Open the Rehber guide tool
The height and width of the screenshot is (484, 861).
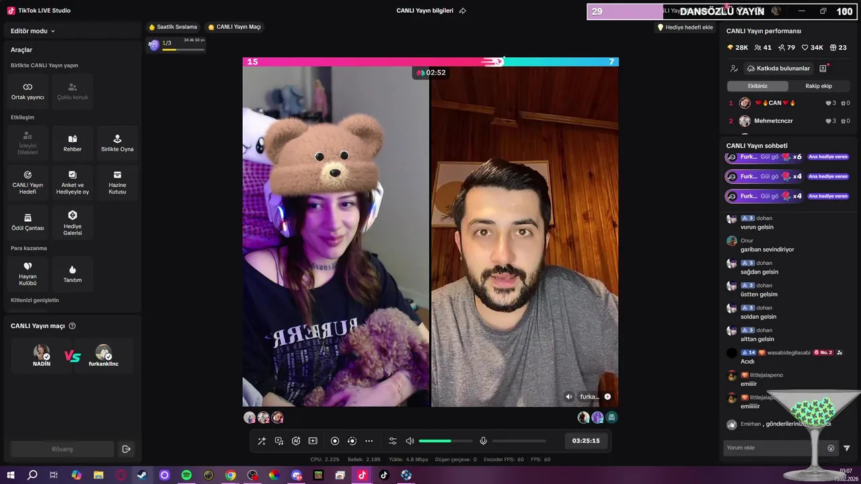(73, 143)
